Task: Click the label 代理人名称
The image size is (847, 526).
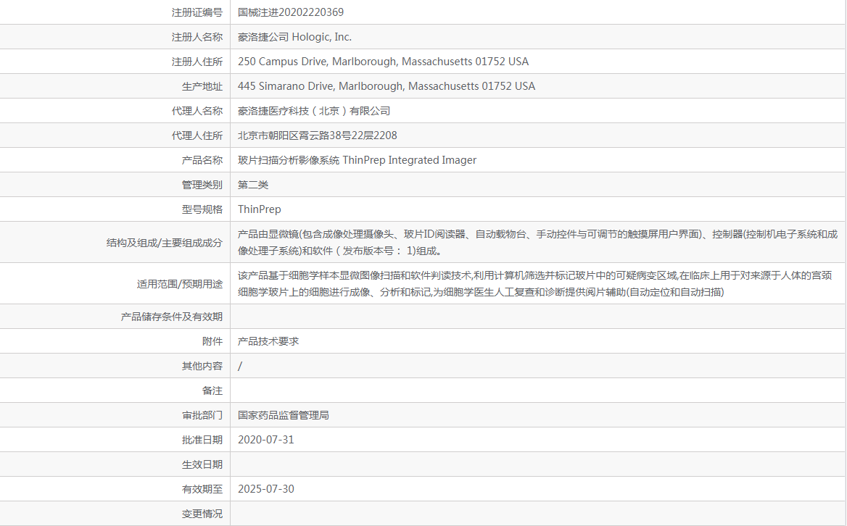Action: pos(197,111)
